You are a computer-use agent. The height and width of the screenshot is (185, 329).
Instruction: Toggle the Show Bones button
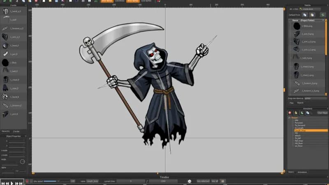click(x=107, y=1)
